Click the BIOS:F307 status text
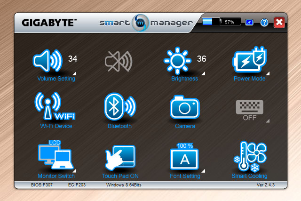Screen dimensions: 301x201 click(x=42, y=185)
